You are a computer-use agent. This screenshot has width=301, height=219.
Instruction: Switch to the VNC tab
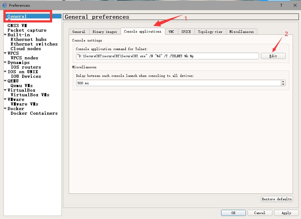[171, 32]
